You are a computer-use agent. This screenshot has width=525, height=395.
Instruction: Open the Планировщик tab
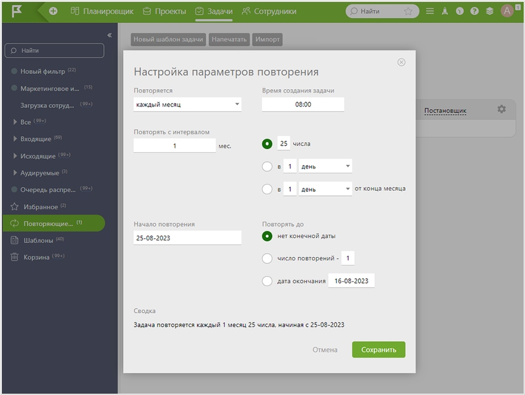pyautogui.click(x=102, y=11)
